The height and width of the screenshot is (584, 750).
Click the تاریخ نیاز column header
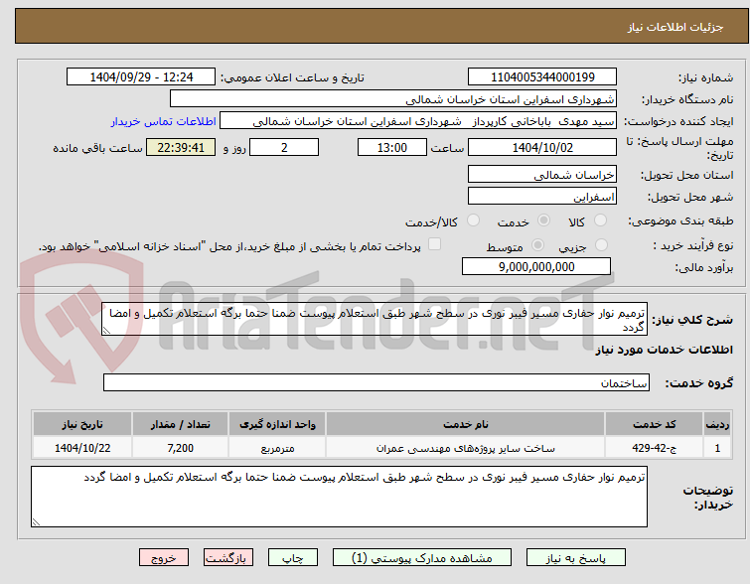[82, 424]
